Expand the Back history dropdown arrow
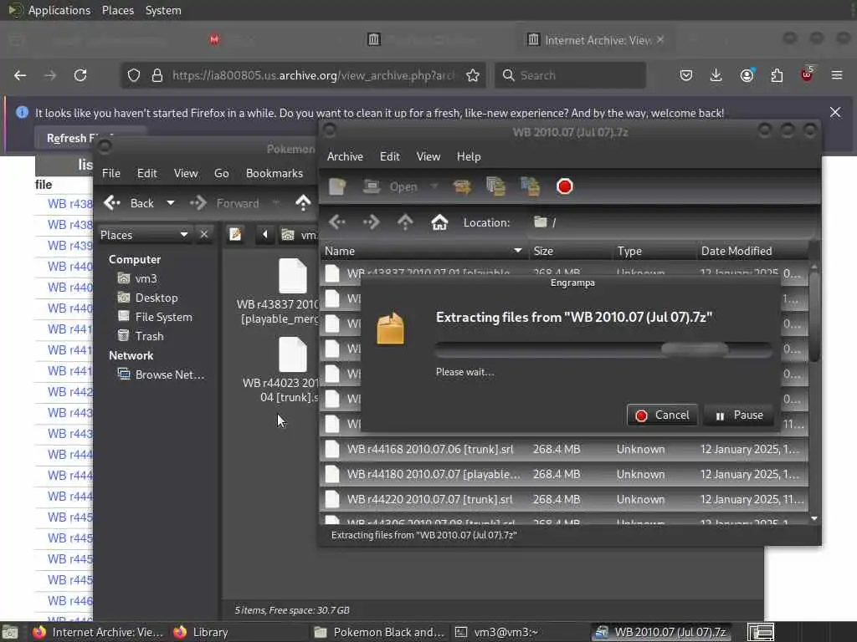Viewport: 857px width, 642px height. 171,203
